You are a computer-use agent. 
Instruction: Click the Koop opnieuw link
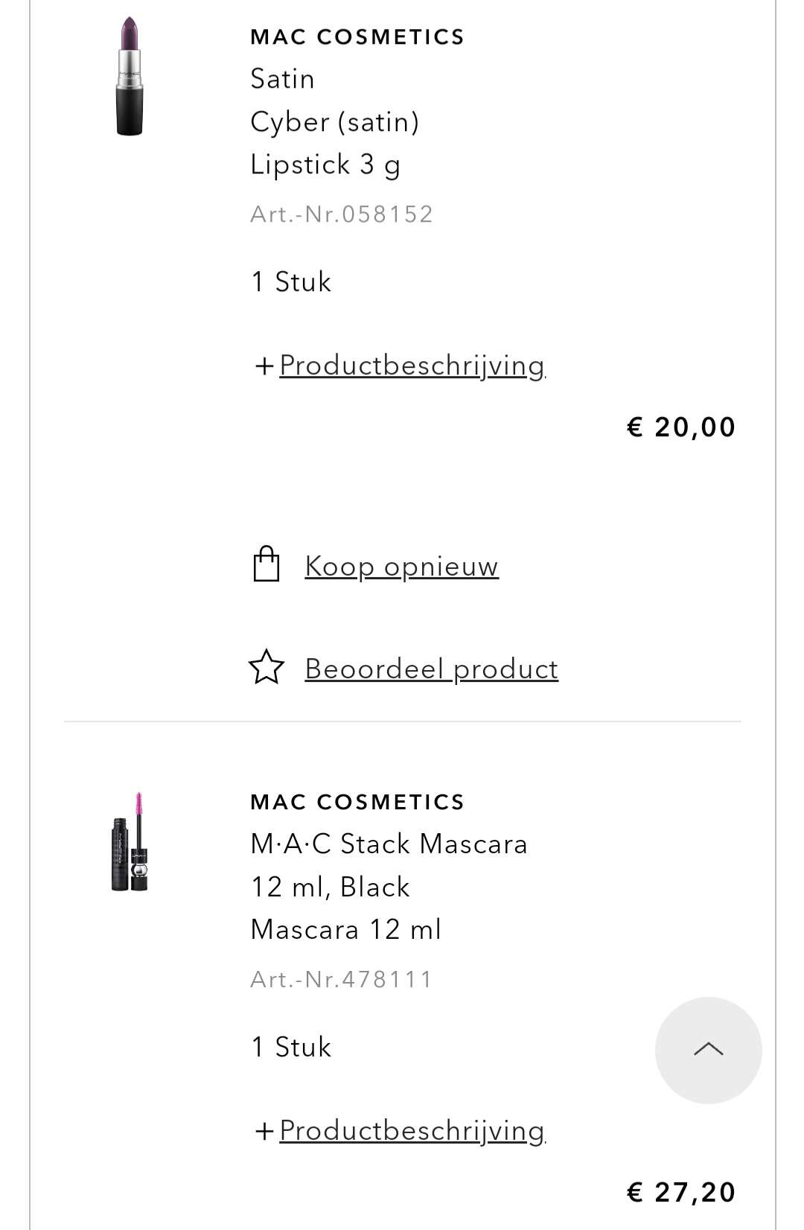[401, 567]
